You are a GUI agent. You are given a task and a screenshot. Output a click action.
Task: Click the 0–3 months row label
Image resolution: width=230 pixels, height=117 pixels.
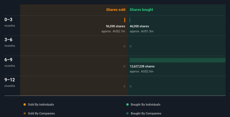pyautogui.click(x=10, y=22)
